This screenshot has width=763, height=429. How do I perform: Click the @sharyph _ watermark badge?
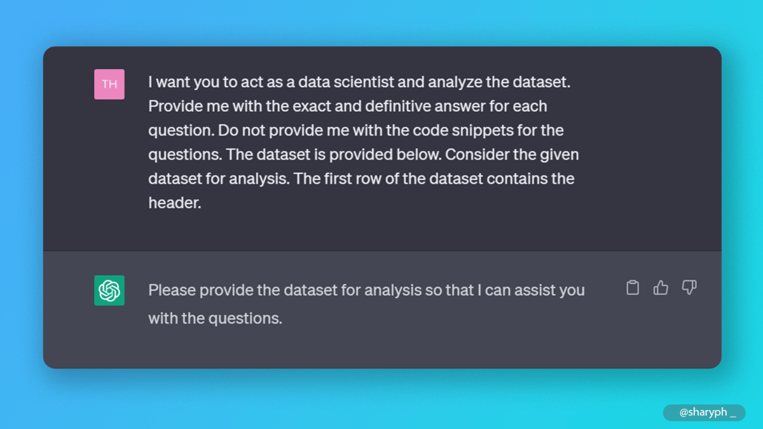pyautogui.click(x=705, y=412)
